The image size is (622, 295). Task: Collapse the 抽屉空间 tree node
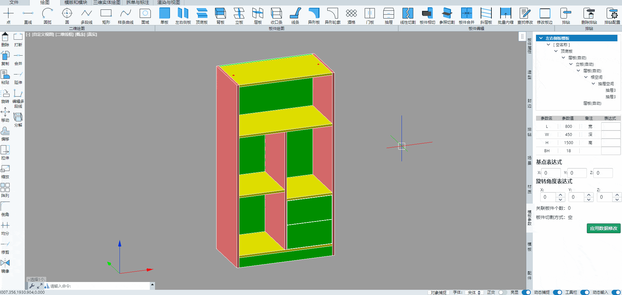point(593,84)
